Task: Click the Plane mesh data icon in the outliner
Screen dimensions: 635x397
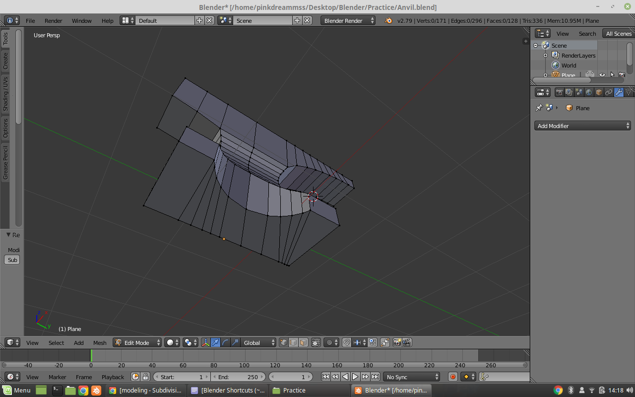Action: [590, 75]
